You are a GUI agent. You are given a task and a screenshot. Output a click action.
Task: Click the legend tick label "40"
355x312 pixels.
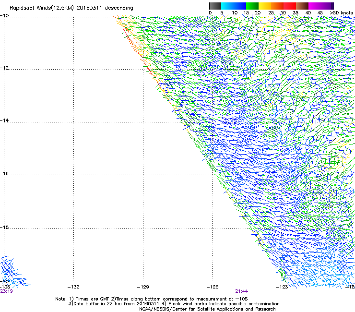pos(308,13)
